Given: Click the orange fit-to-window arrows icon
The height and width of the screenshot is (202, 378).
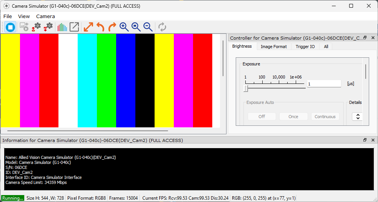Looking at the screenshot, I should [88, 27].
